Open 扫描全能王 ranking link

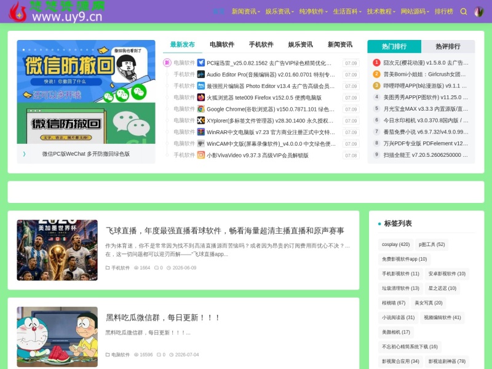426,155
